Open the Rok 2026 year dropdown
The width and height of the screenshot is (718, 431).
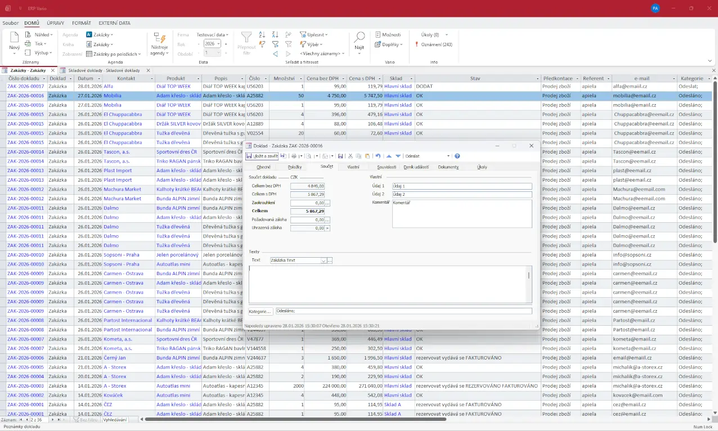[218, 44]
